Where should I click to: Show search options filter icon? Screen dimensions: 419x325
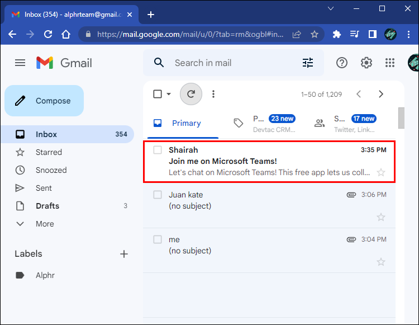click(308, 63)
